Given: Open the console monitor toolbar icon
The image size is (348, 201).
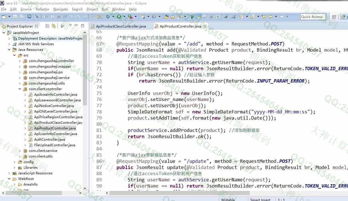Looking at the screenshot, I should [x=29, y=17].
